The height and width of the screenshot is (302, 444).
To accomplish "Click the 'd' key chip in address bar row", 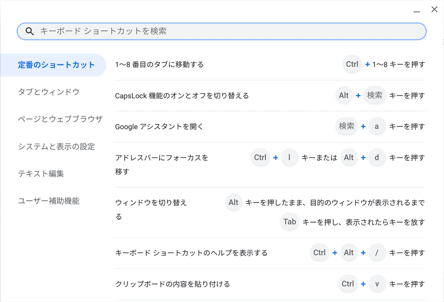I will (x=377, y=158).
